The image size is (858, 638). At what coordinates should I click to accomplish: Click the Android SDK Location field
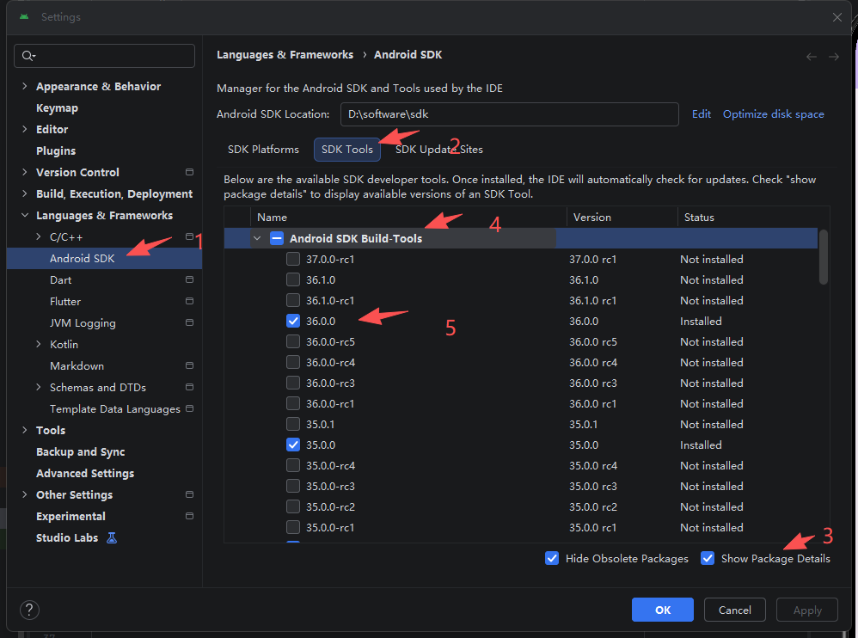click(509, 114)
